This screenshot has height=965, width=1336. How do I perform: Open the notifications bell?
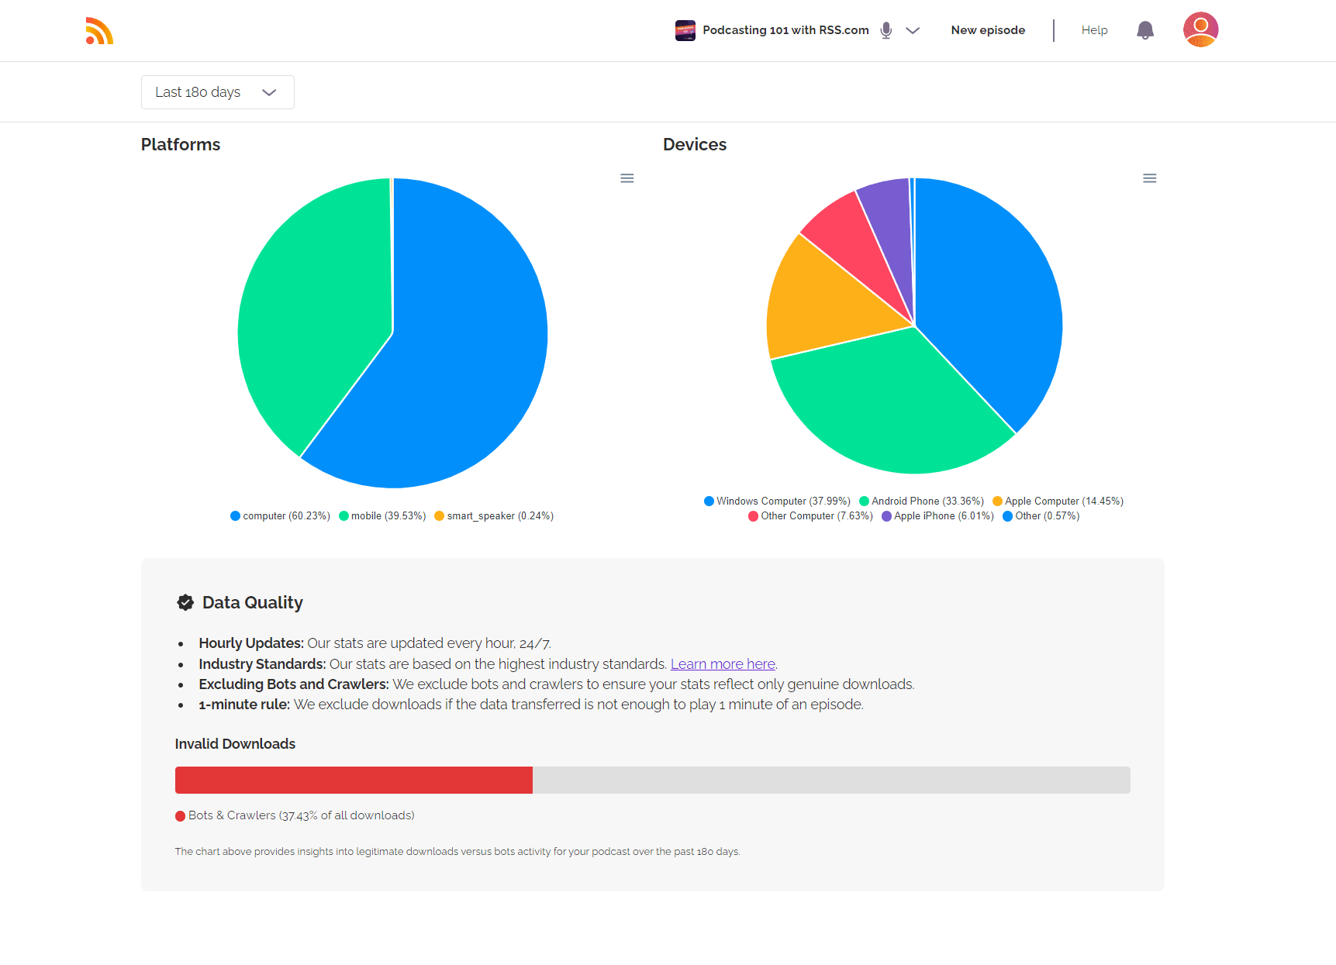(x=1144, y=30)
